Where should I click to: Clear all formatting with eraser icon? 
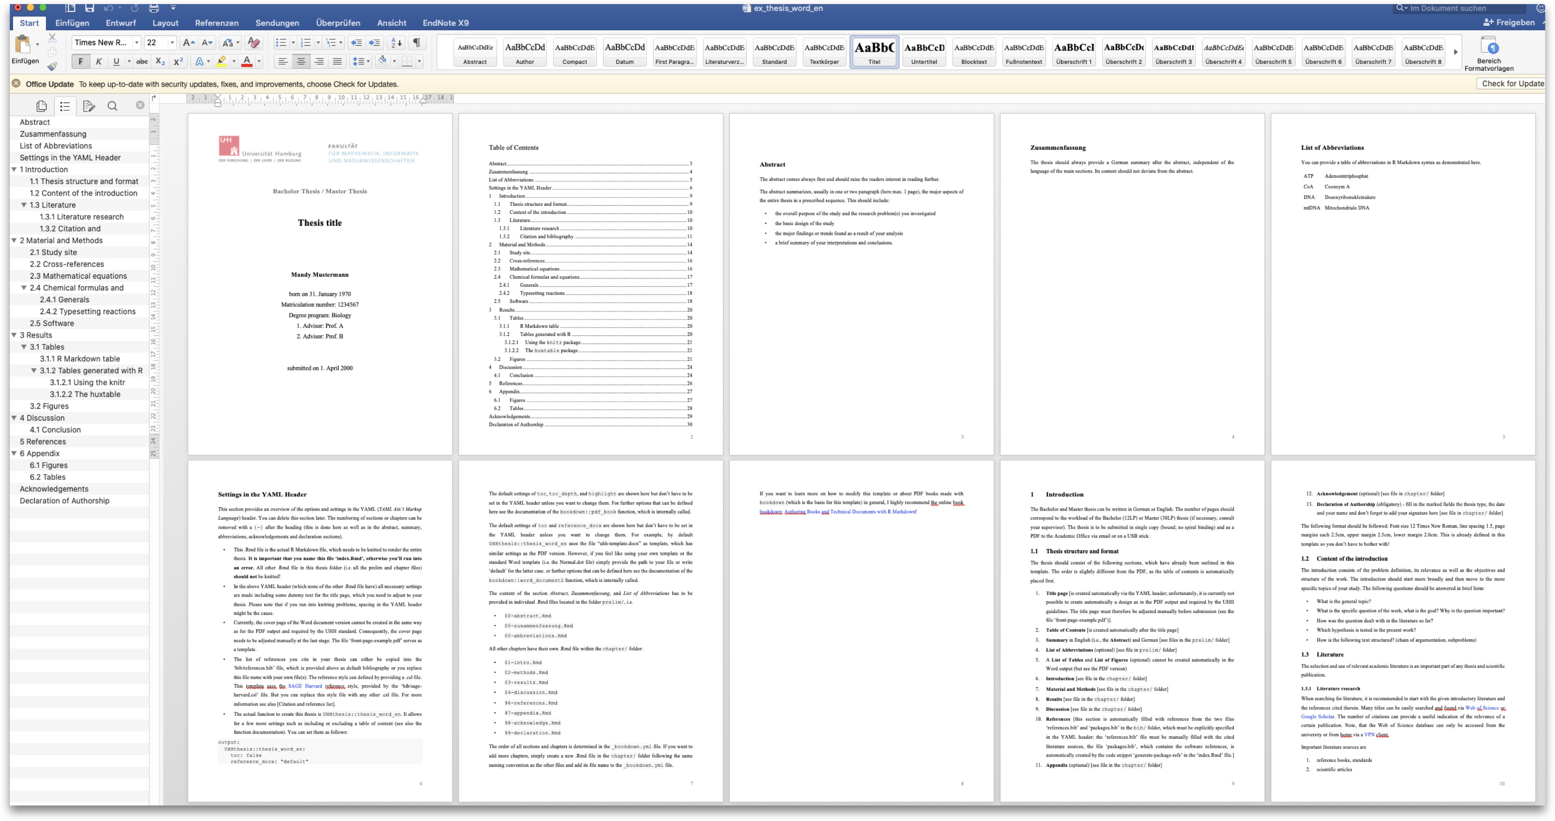pyautogui.click(x=254, y=42)
